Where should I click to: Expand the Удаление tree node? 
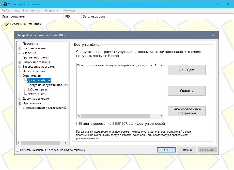click(x=20, y=53)
